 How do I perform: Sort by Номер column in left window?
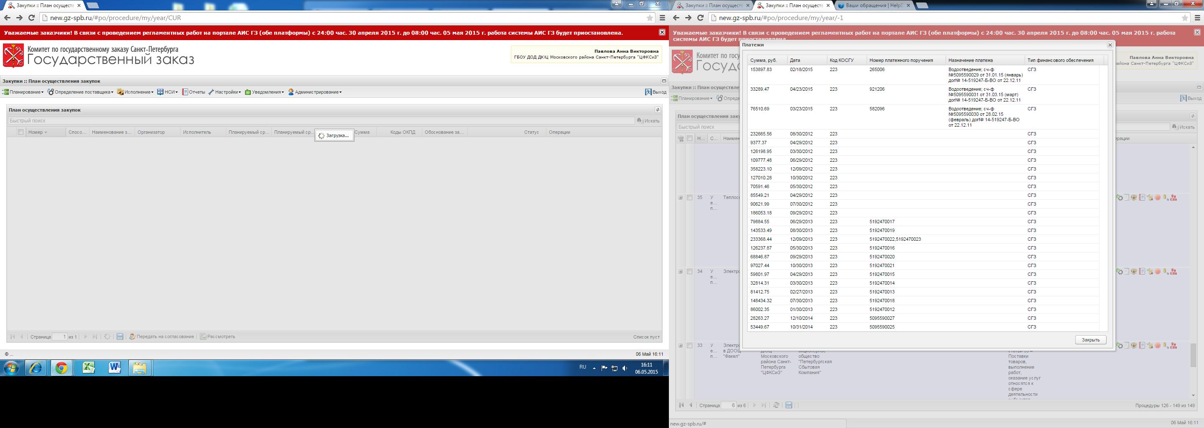[45, 132]
